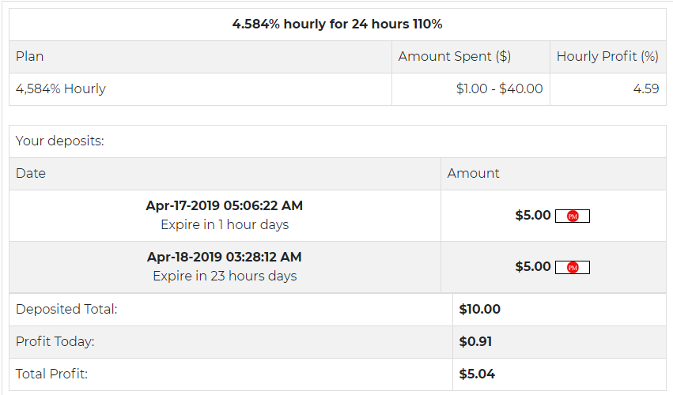Screen dimensions: 673x395
Task: Click the $5.00 amount of Apr-17 deposit
Action: (532, 216)
